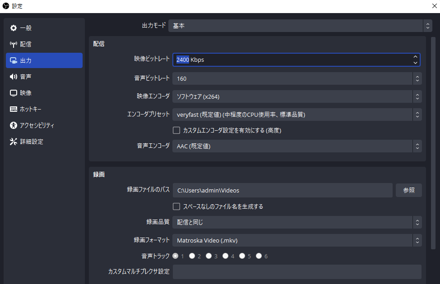Click the 出力 (Output) sidebar icon
This screenshot has width=440, height=284.
14,60
